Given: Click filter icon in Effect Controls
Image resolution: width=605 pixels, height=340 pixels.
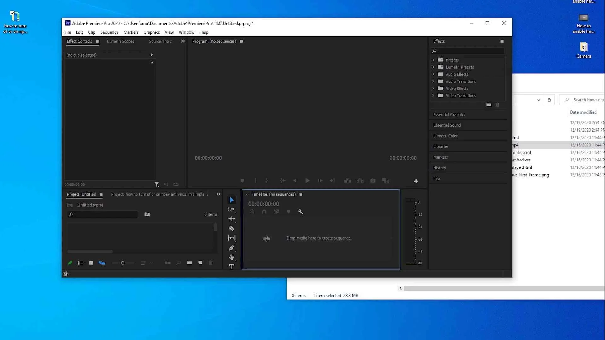Looking at the screenshot, I should click(157, 184).
